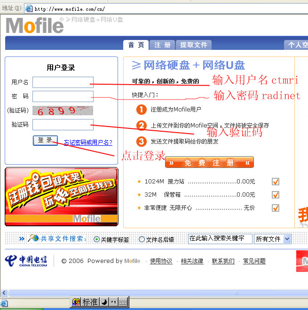Click the orange step 1 circle icon
308x310 pixels.
click(142, 110)
